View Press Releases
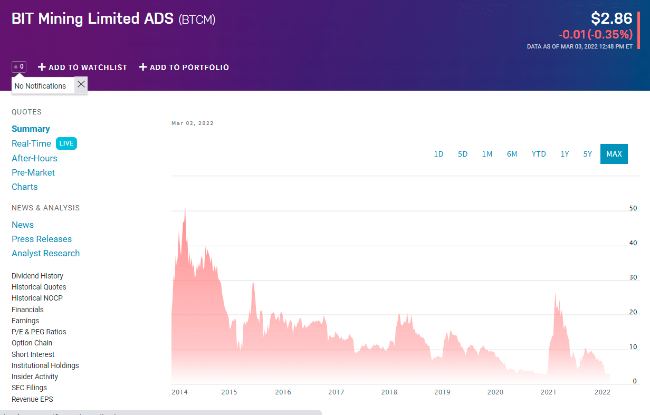 (x=42, y=239)
